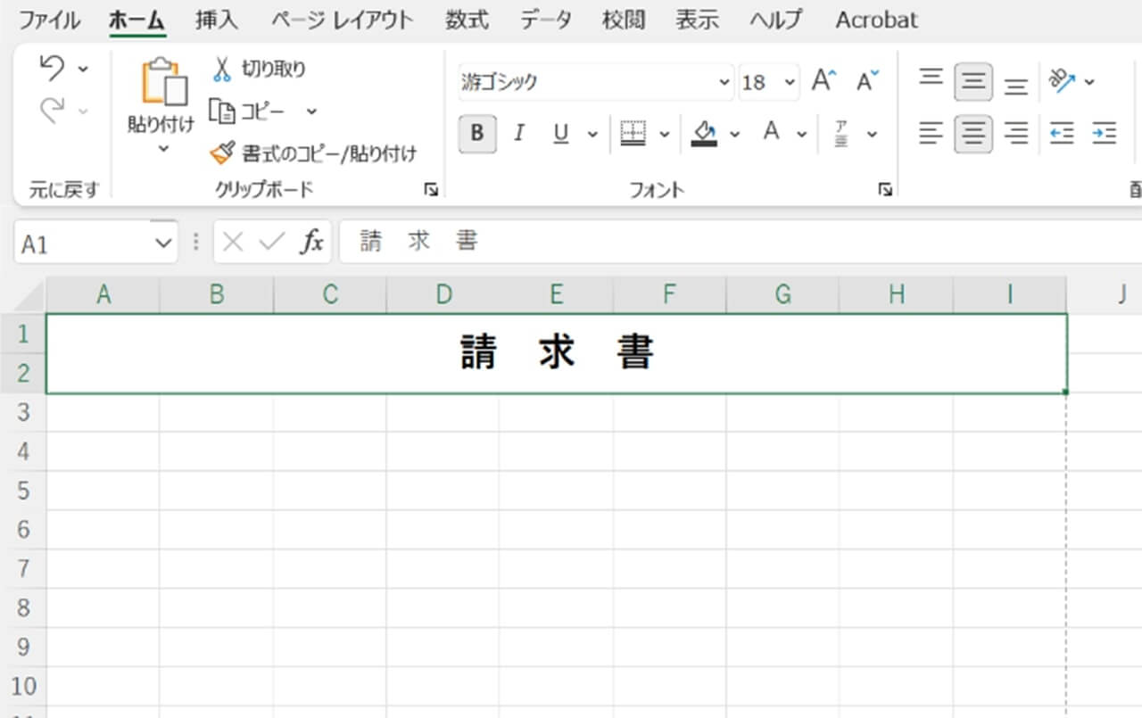Click the Select All corner triangle

tap(29, 295)
